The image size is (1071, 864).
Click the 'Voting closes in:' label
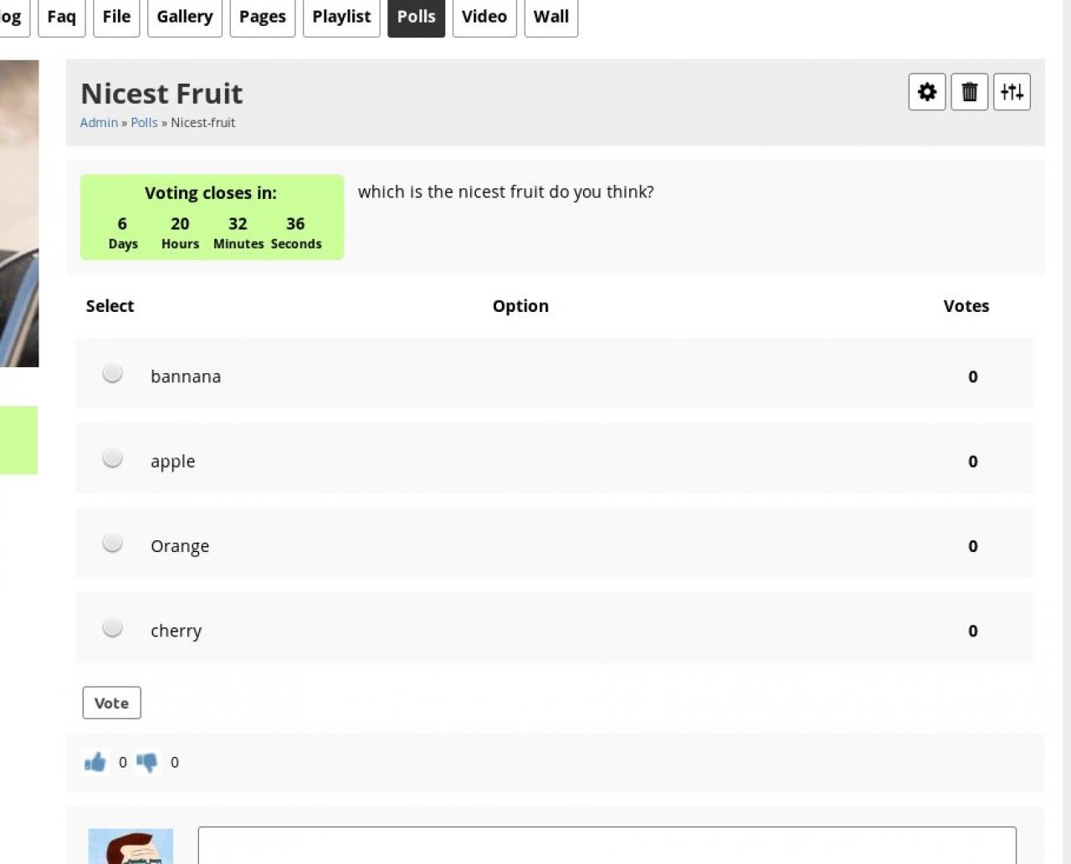[211, 193]
